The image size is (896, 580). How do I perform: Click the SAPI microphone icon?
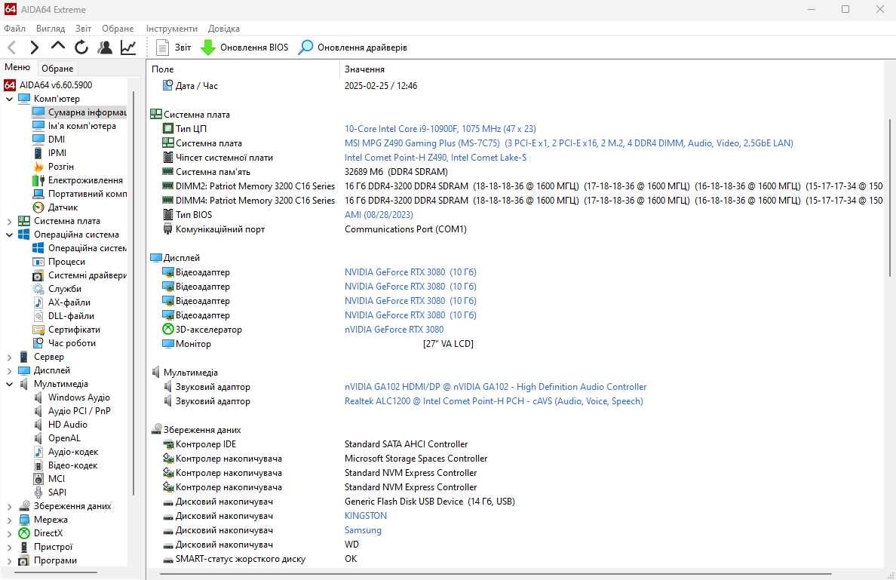coord(38,493)
